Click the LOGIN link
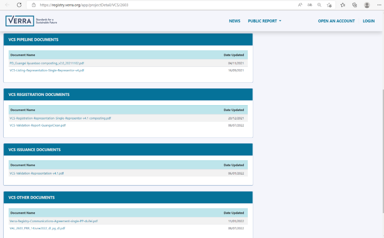Viewport: 384px width, 238px height. [369, 21]
